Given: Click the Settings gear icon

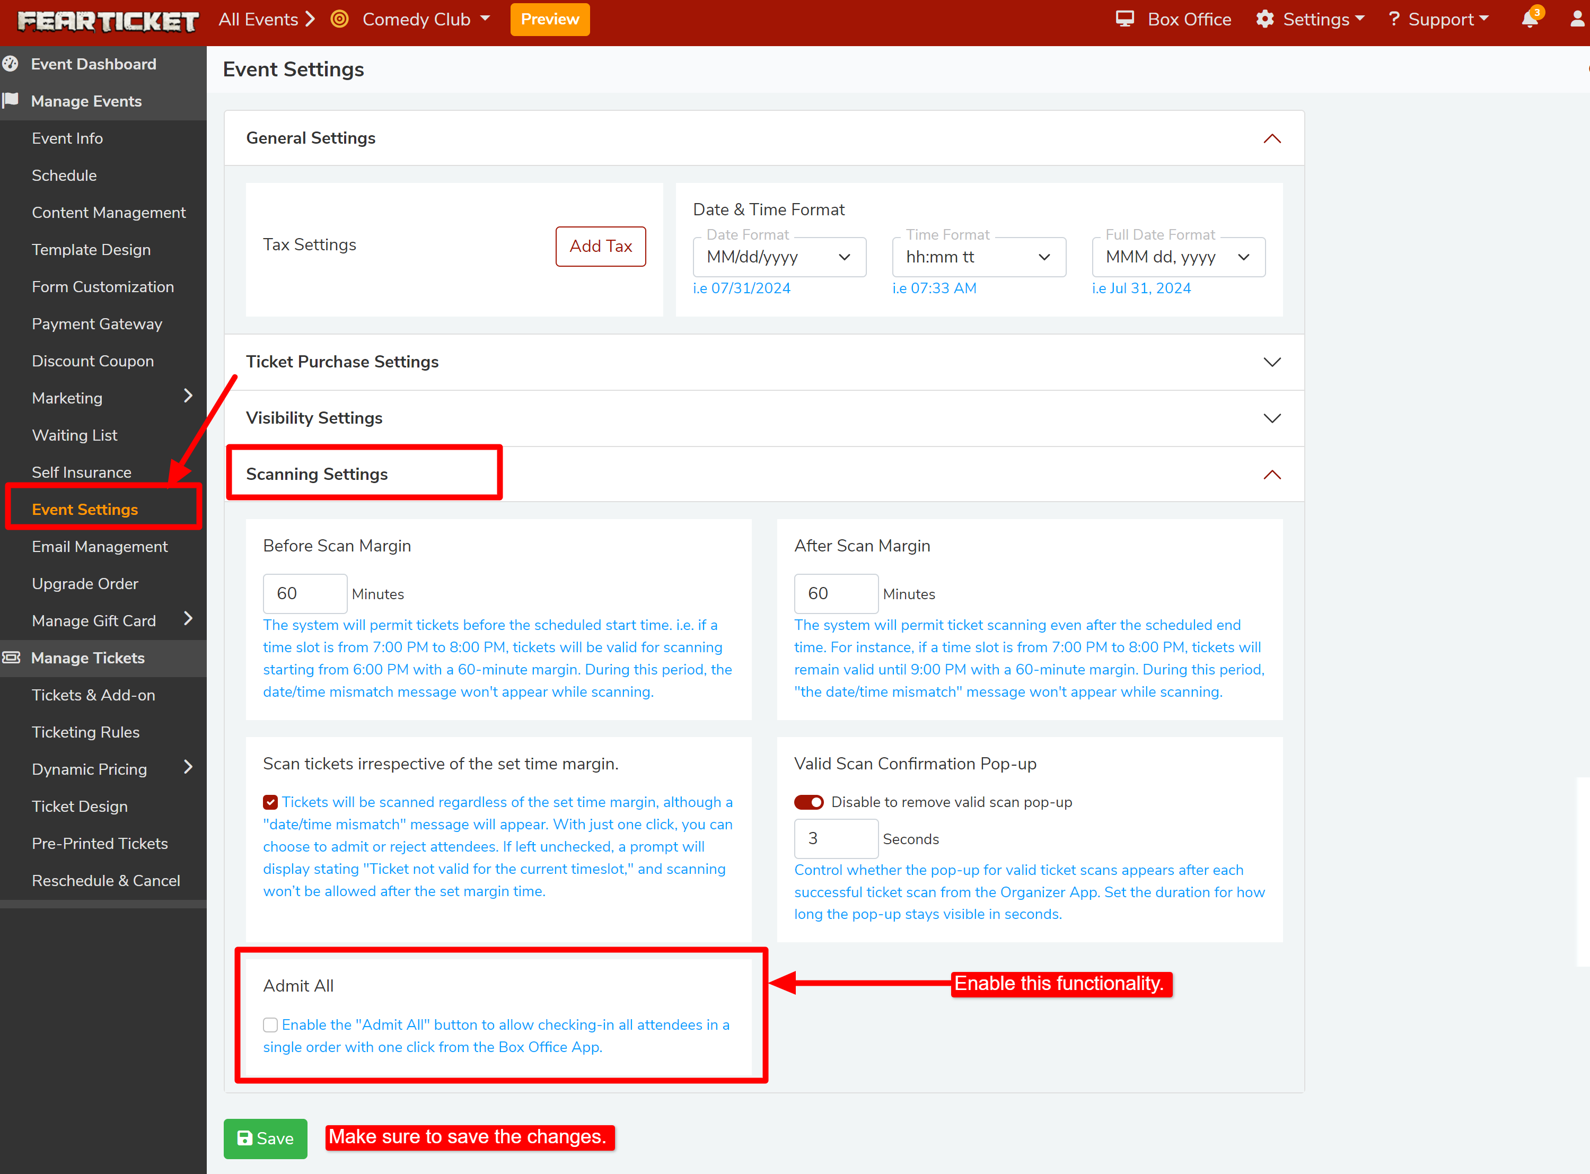Looking at the screenshot, I should click(1264, 19).
